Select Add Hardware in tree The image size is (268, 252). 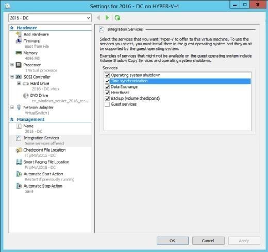point(36,34)
